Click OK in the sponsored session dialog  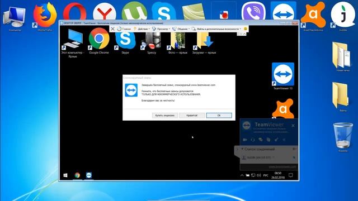219,116
